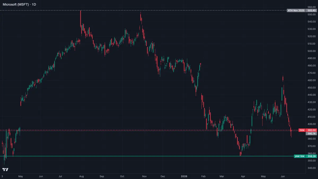Image resolution: width=318 pixels, height=179 pixels.
Task: Click the 460.00 price axis label
Action: pyautogui.click(x=312, y=80)
